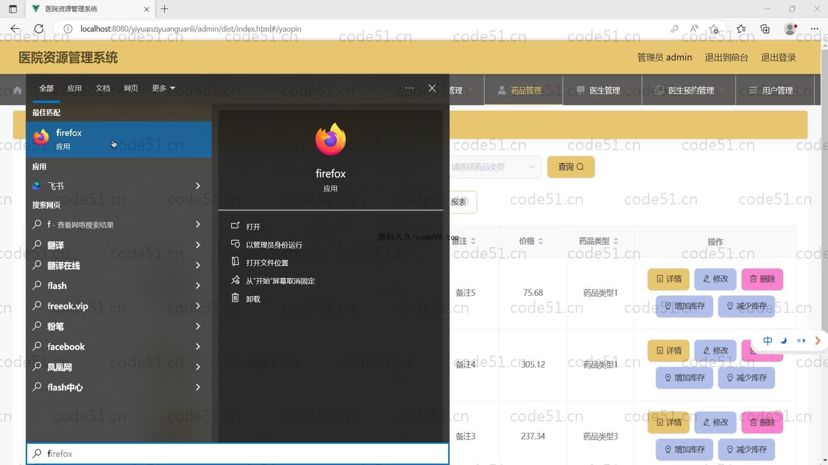Screen dimensions: 828x465
Task: Click the browser profile avatar icon
Action: pyautogui.click(x=790, y=29)
